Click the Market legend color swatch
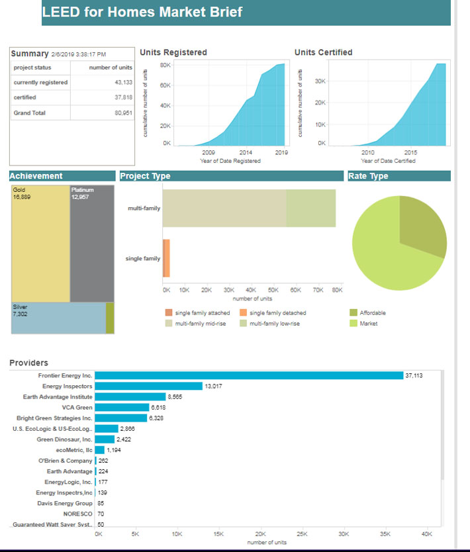470x552 pixels. pyautogui.click(x=353, y=323)
